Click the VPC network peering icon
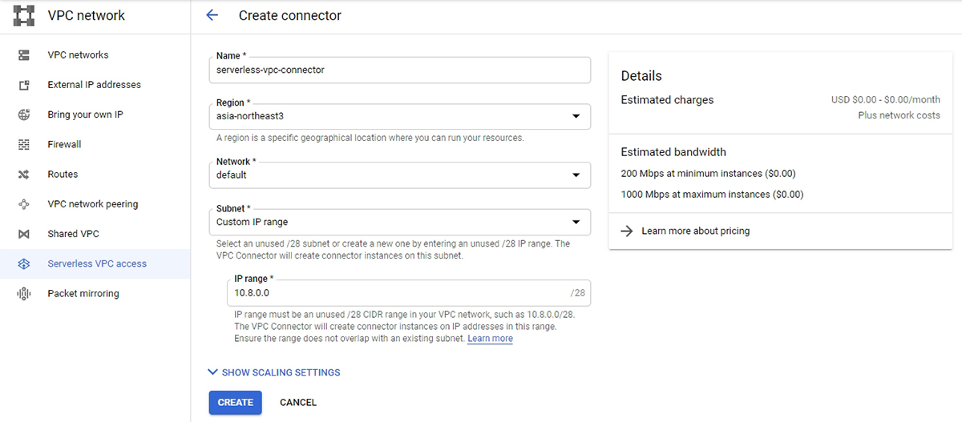 point(24,204)
